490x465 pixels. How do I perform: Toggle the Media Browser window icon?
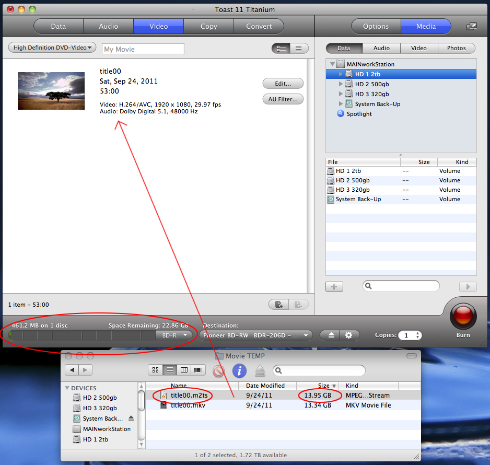472,26
